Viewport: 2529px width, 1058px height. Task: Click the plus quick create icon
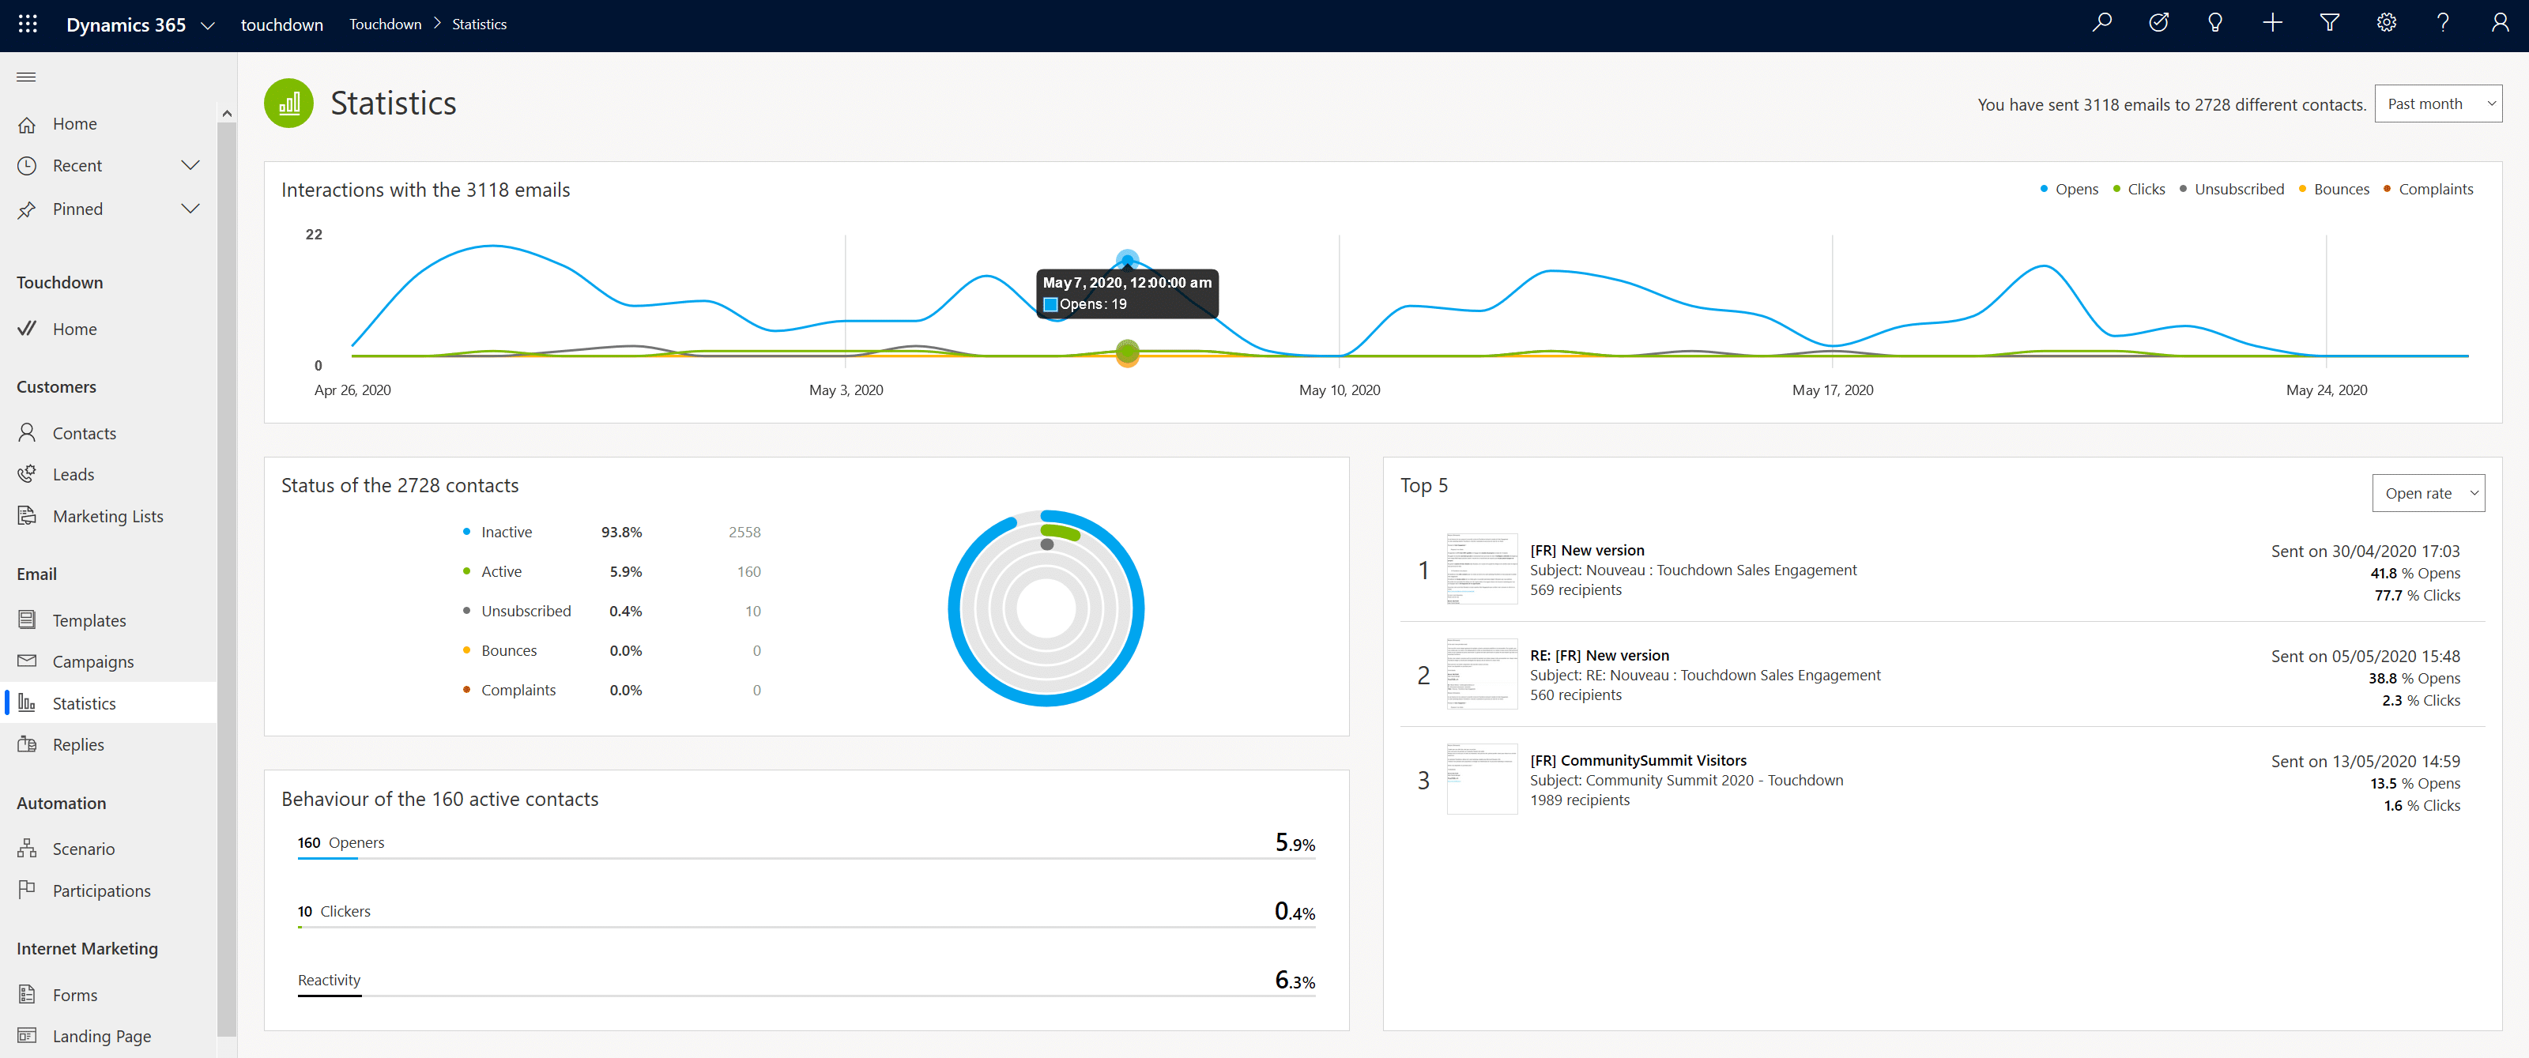point(2272,23)
